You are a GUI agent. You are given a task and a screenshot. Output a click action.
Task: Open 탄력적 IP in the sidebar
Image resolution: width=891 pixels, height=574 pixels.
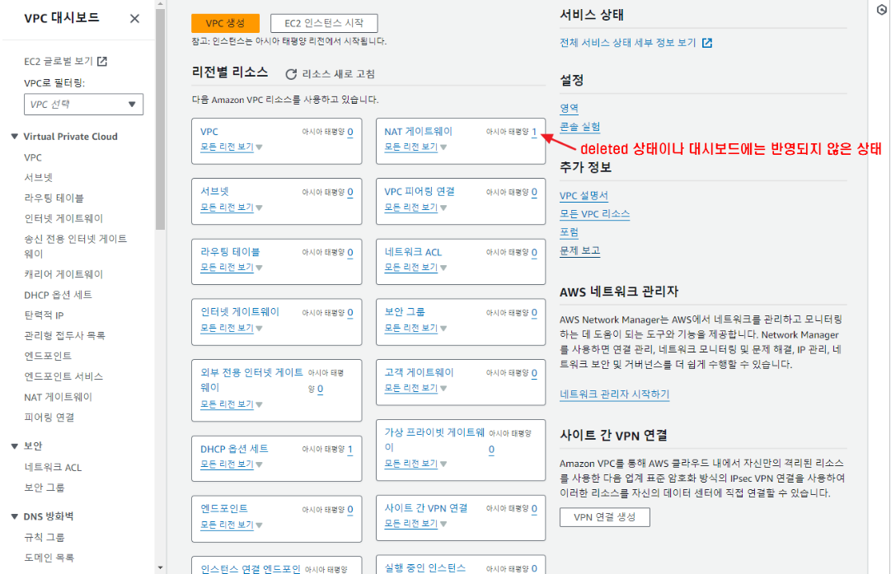[44, 315]
